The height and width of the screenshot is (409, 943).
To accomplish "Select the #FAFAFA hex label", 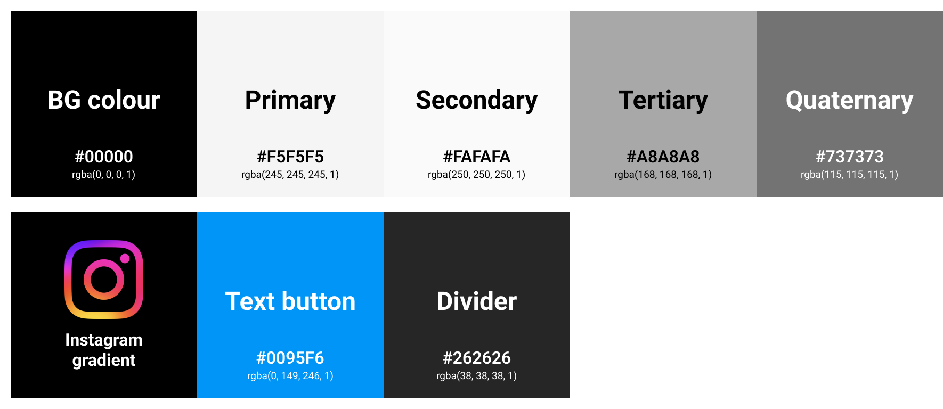I will (477, 157).
